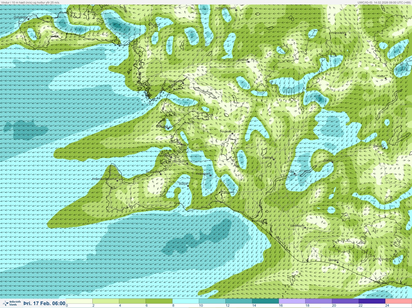Select the 18–20 m/s purple legend swatch
Viewport: 412px width, 308px height.
point(318,301)
